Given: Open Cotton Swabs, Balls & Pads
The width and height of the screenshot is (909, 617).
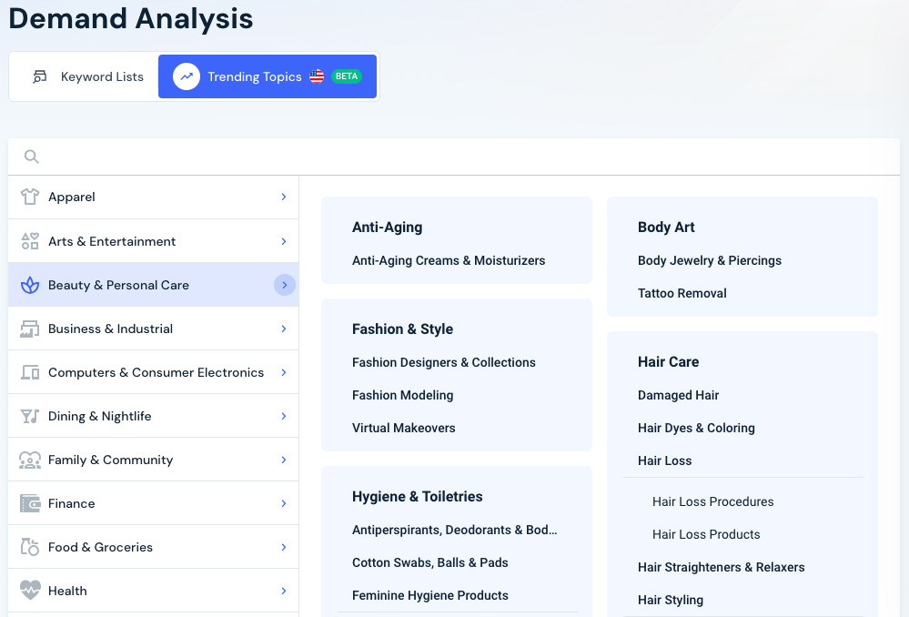Looking at the screenshot, I should point(429,563).
